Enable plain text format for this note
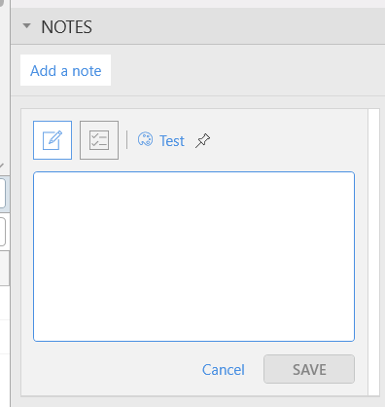The width and height of the screenshot is (385, 407). tap(52, 140)
